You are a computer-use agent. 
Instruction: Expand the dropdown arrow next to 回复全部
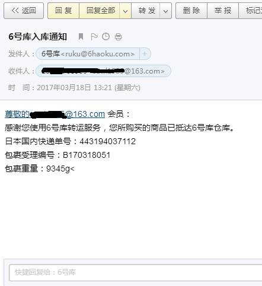pos(125,11)
